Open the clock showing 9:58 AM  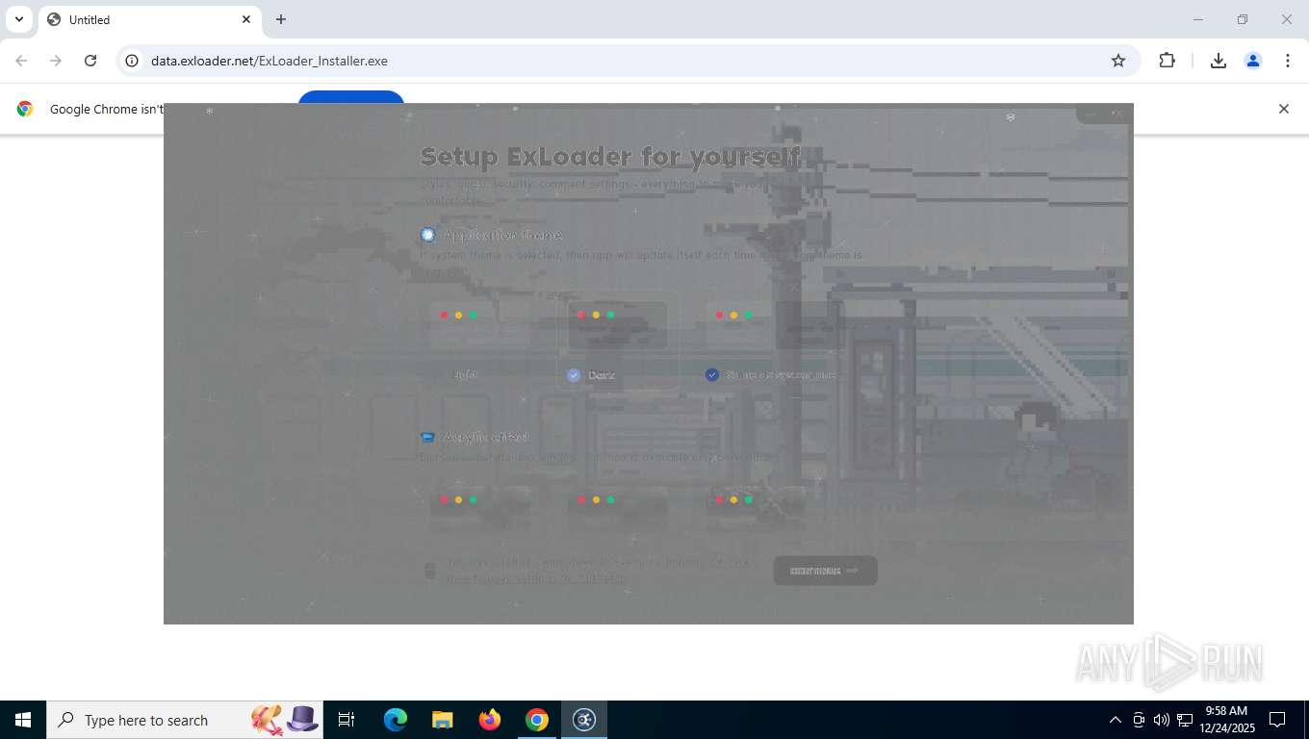[x=1226, y=719]
